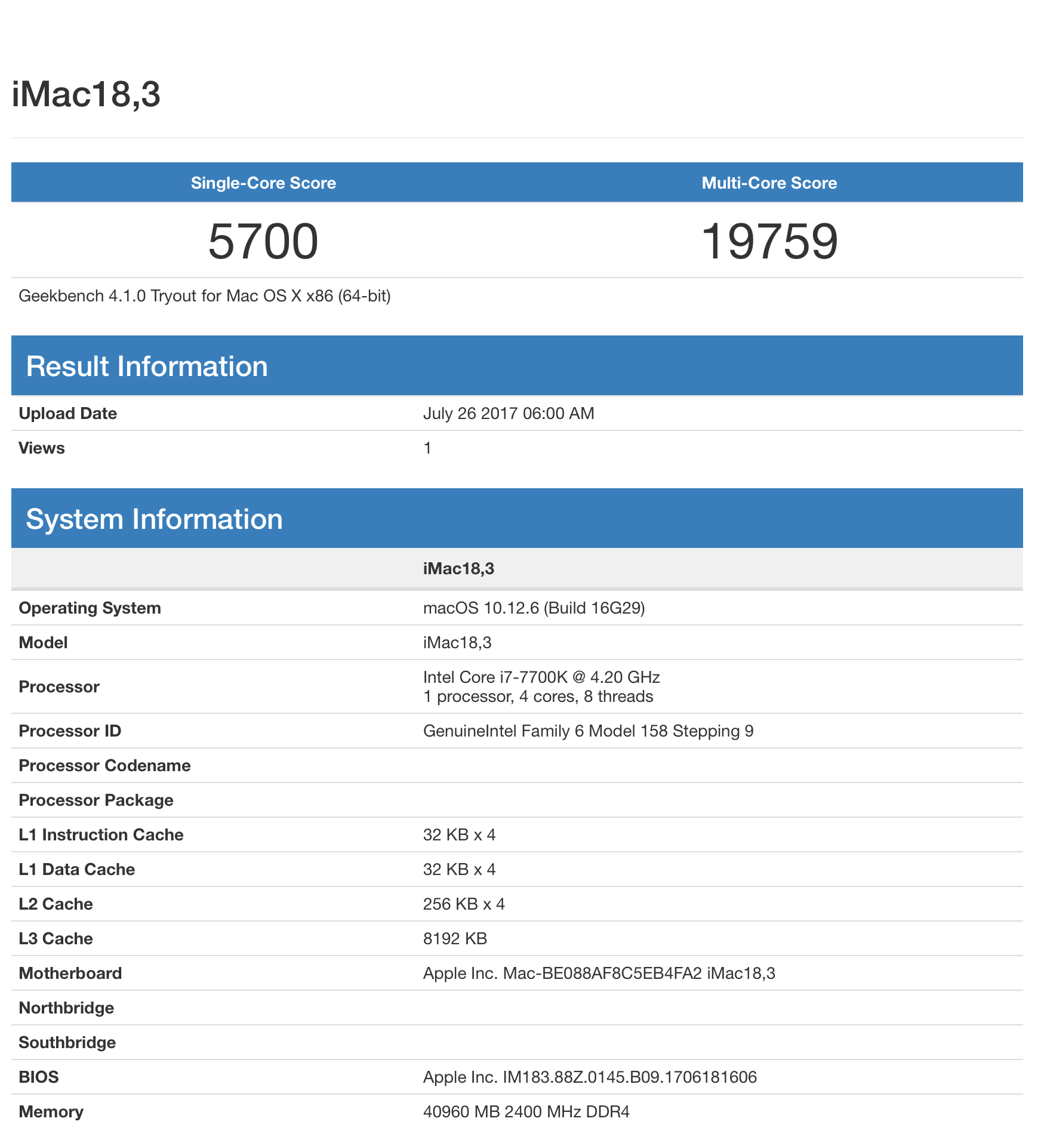The height and width of the screenshot is (1146, 1041).
Task: Select GenuineIntel Family 6 Model 158 value
Action: [x=589, y=731]
